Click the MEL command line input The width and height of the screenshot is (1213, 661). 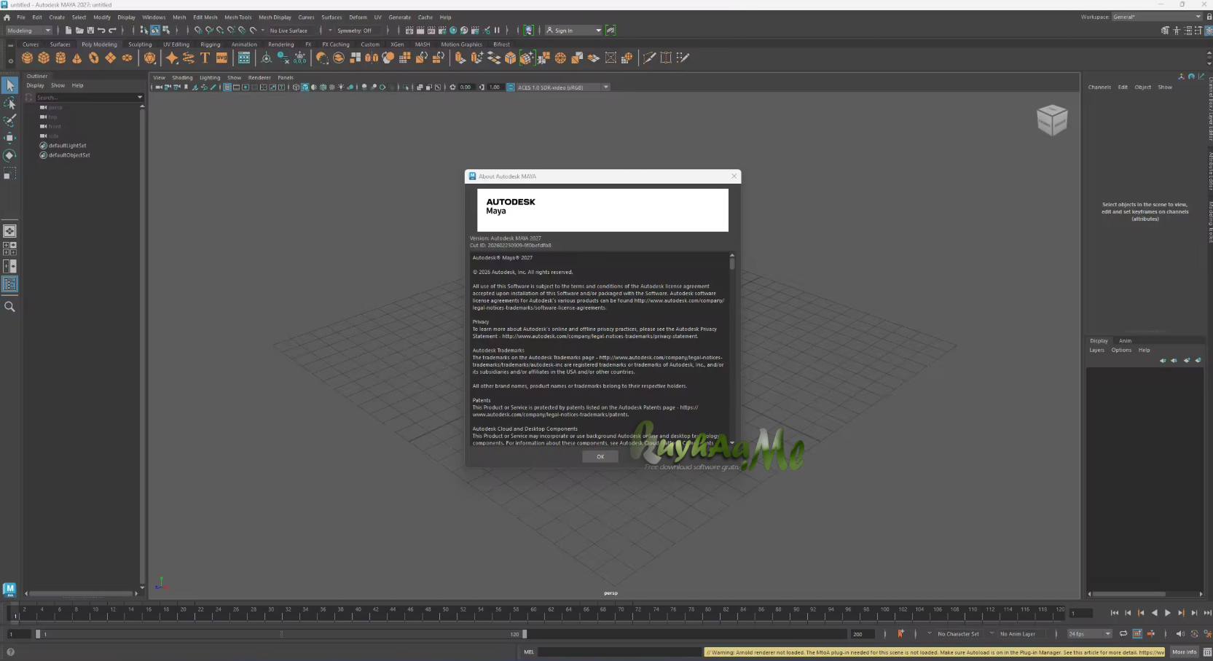tap(620, 652)
